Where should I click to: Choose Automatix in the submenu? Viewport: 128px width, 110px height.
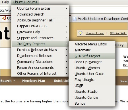pyautogui.click(x=92, y=50)
